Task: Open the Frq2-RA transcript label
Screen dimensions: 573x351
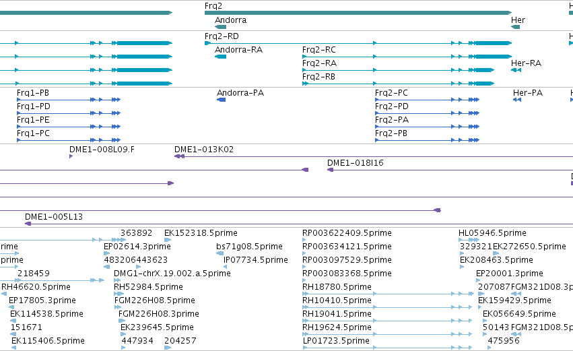Action: pyautogui.click(x=319, y=63)
